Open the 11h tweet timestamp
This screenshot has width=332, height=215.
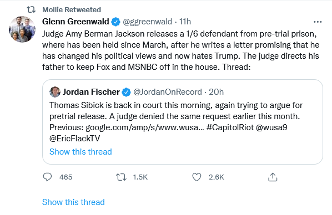(185, 22)
